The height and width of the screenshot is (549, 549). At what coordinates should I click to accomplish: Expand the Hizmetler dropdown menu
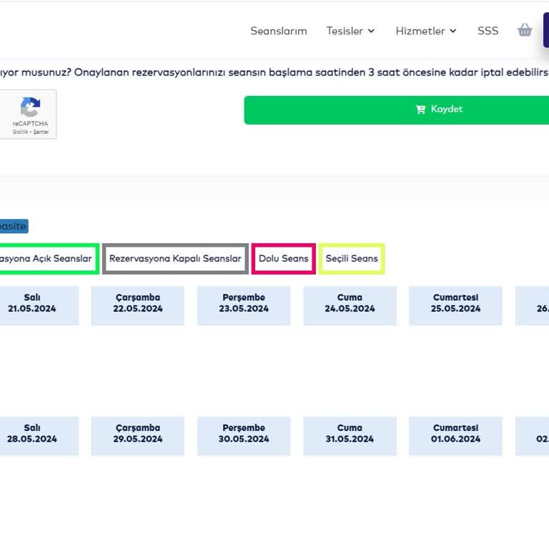(426, 31)
